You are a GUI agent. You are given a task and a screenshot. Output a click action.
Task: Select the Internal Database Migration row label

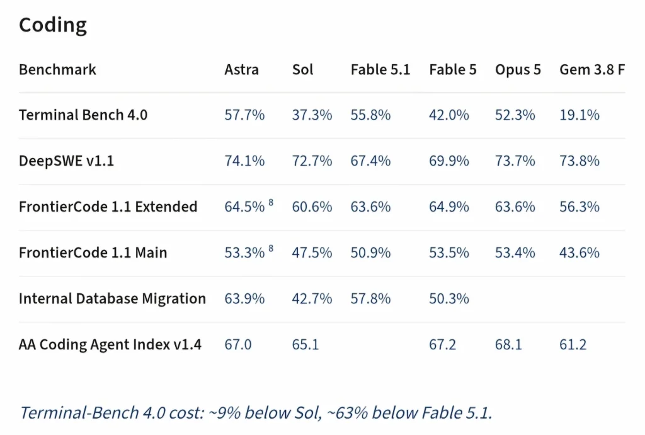[x=112, y=298]
